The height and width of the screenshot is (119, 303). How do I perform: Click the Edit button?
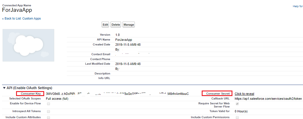105,24
